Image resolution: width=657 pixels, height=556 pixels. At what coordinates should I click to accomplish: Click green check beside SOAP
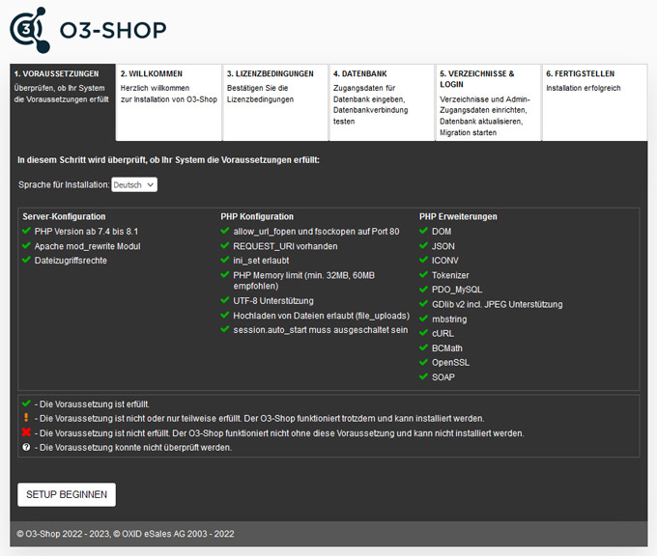[423, 376]
